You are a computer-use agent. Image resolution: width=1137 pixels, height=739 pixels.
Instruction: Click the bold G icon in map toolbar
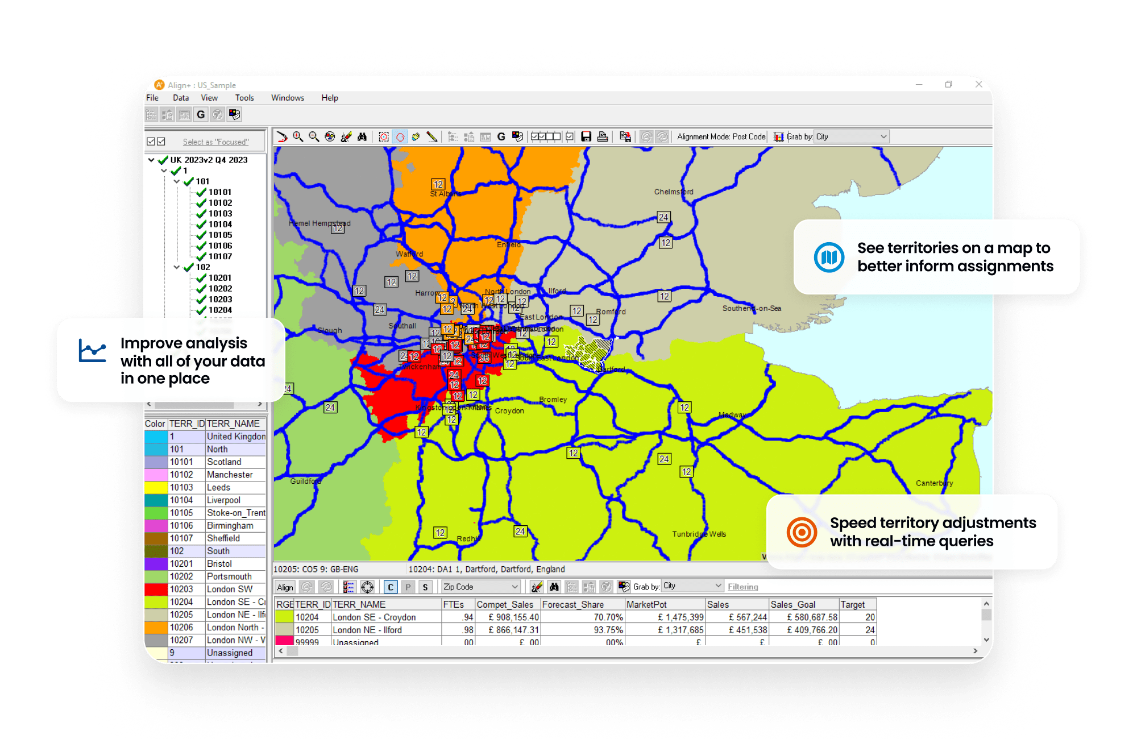pos(501,136)
